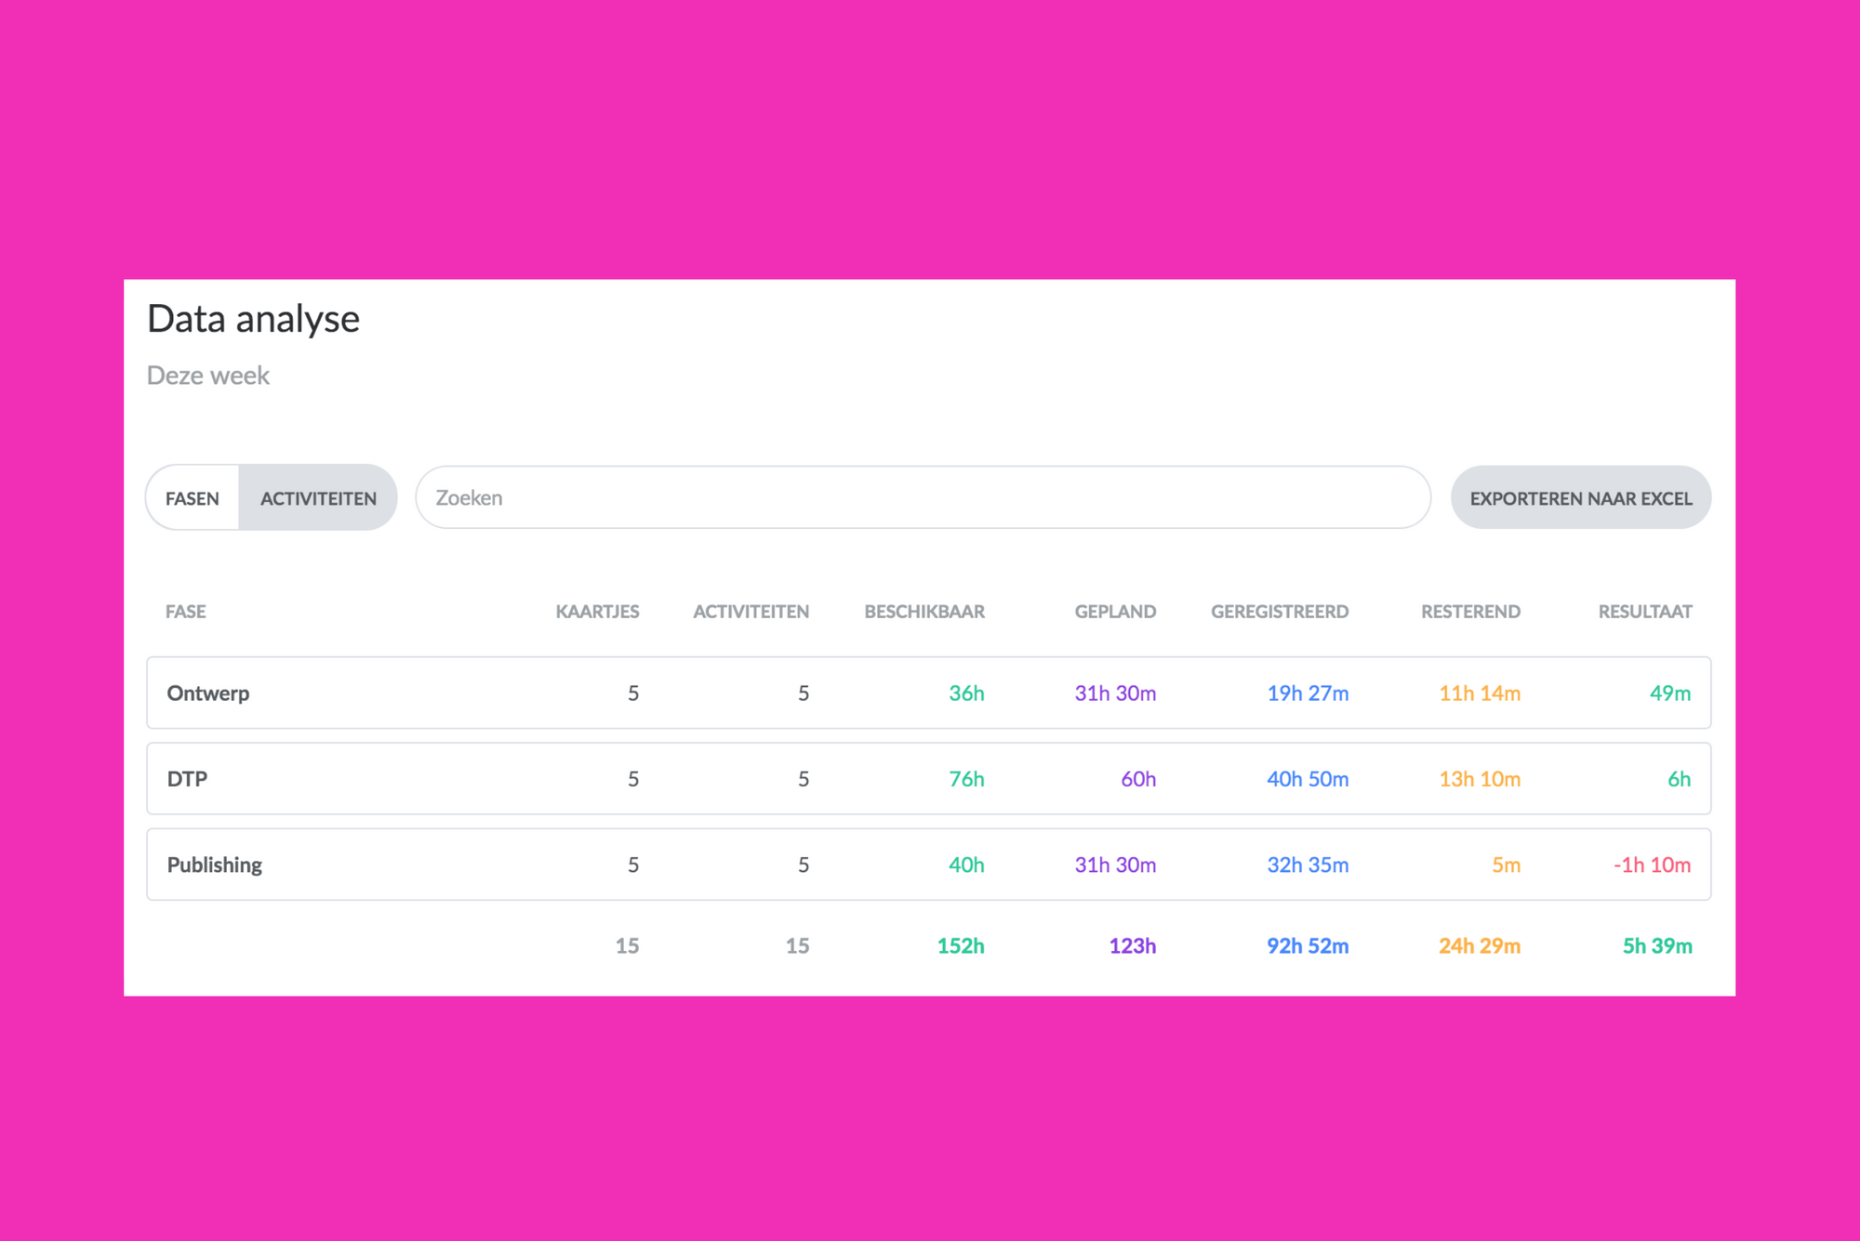Click Ontwerp remaining value 11h 14m
The image size is (1860, 1241).
coord(1480,693)
